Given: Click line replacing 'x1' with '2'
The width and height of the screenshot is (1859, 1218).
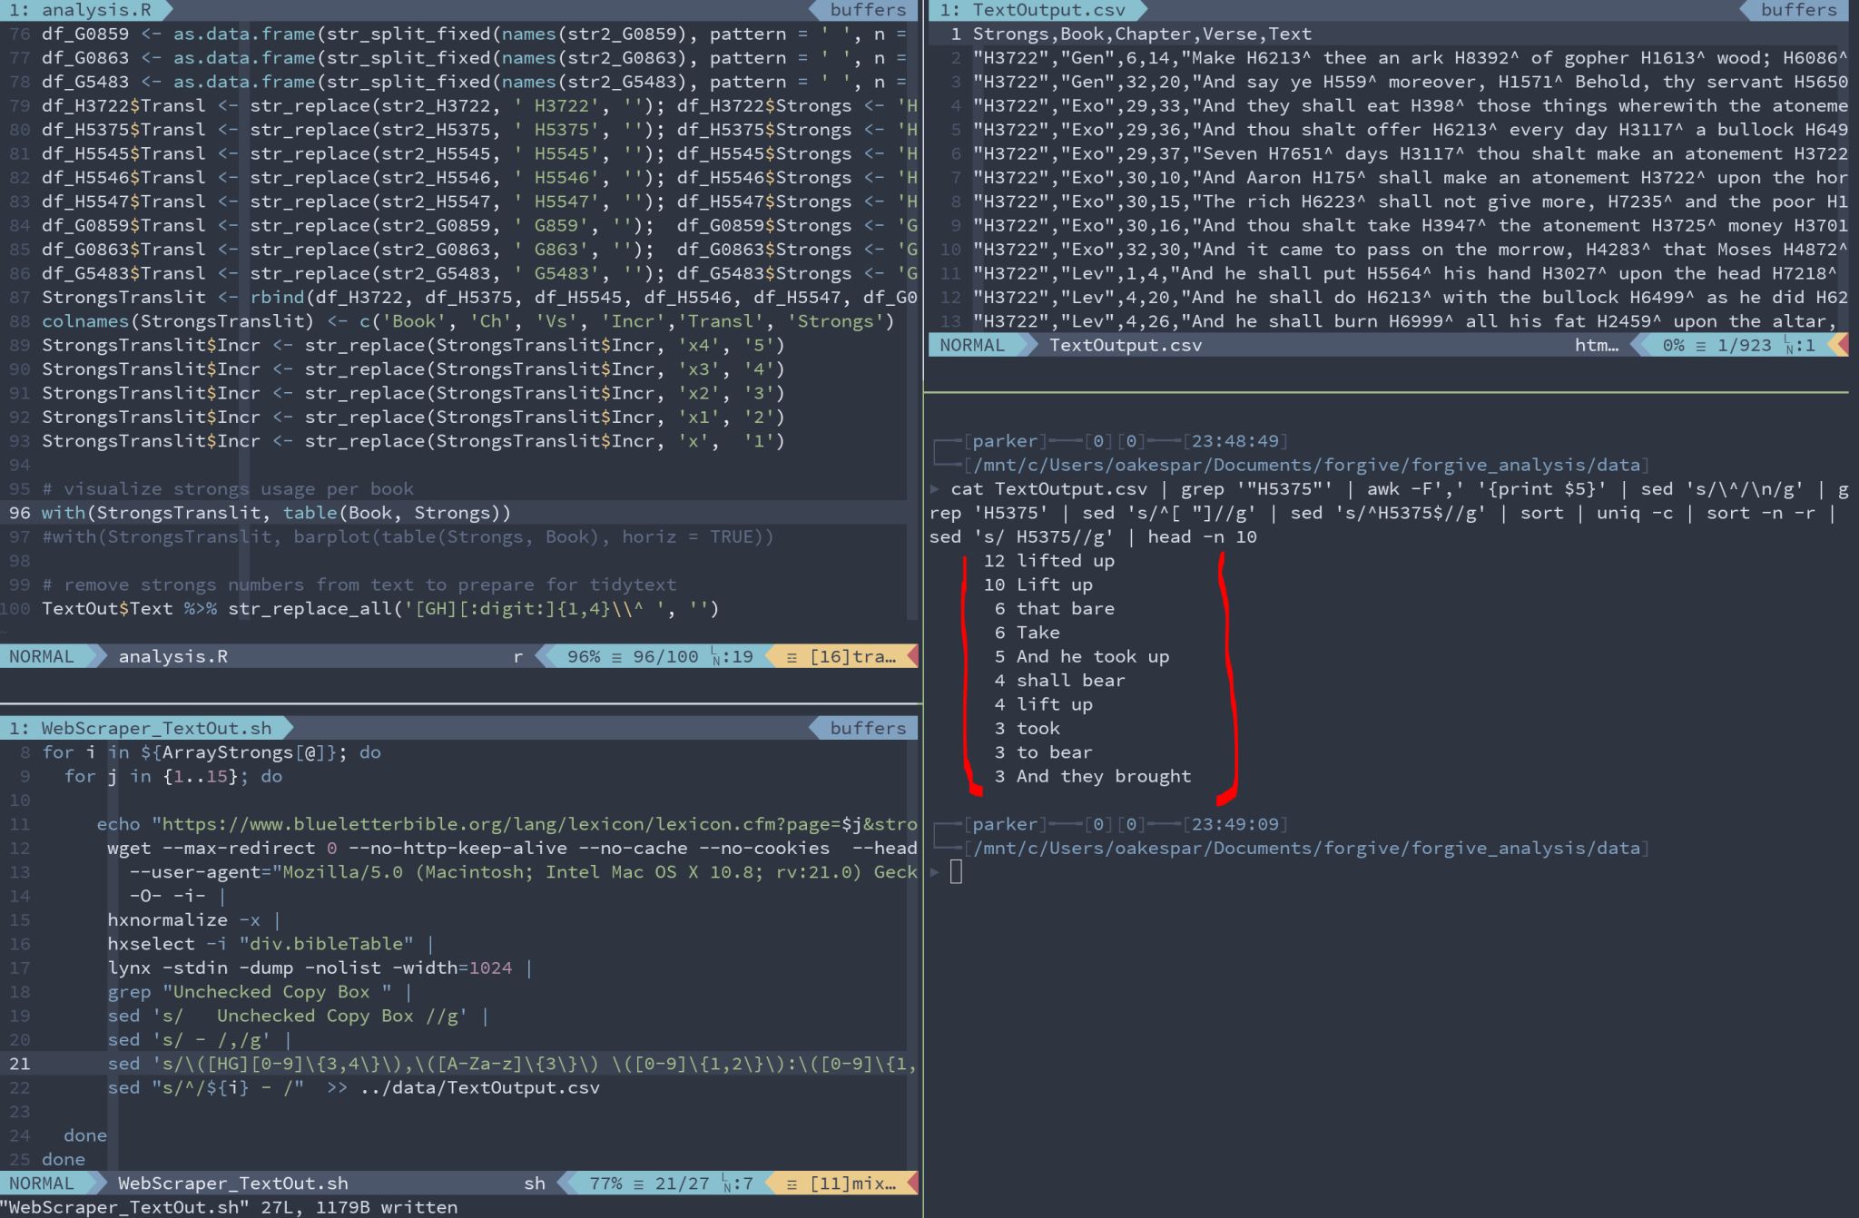Looking at the screenshot, I should pyautogui.click(x=413, y=417).
